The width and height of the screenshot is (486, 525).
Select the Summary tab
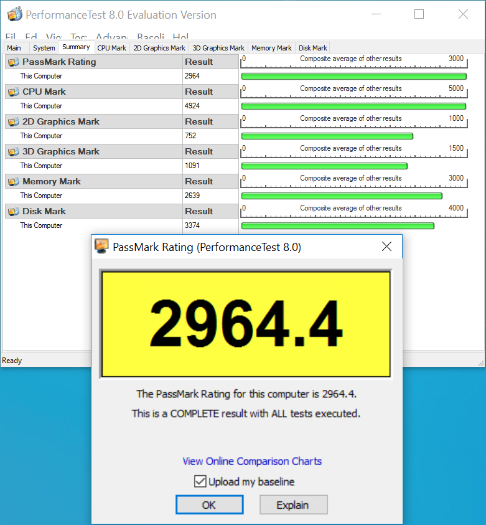[76, 47]
